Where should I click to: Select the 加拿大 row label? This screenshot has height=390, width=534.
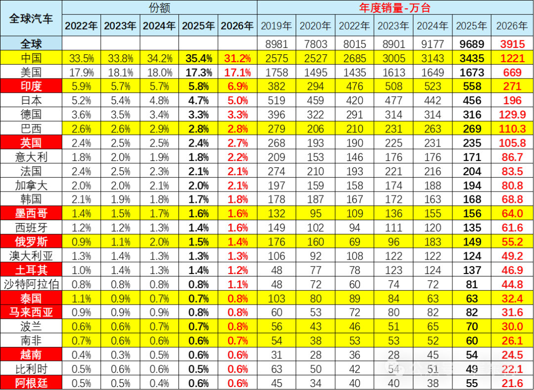(x=31, y=185)
